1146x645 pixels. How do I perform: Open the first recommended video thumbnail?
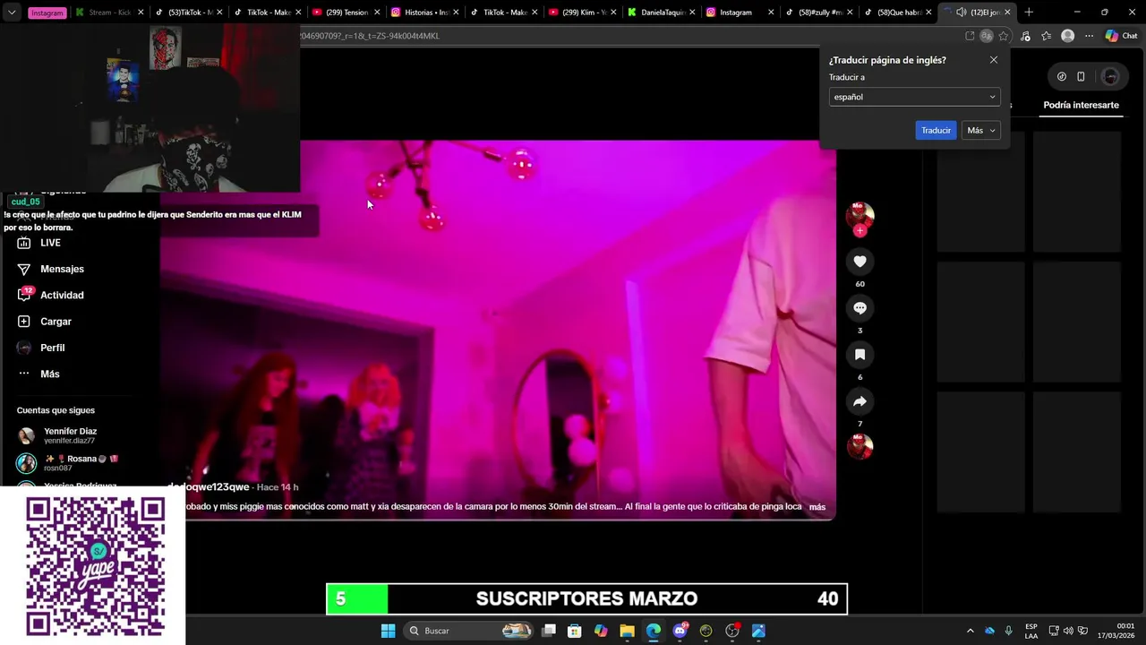tap(981, 192)
